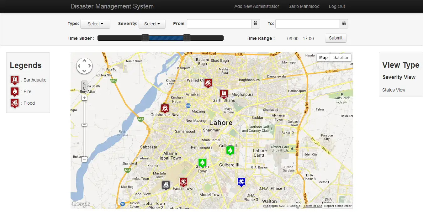Click the map pan control
423x215 pixels.
coord(84,66)
